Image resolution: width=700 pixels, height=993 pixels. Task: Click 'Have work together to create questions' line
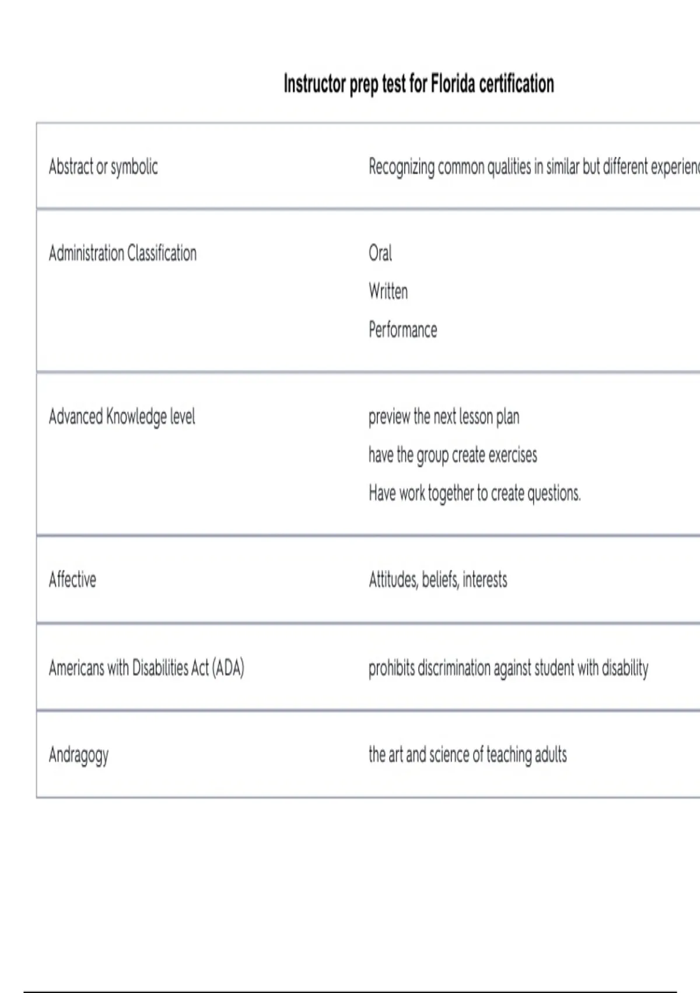pos(474,494)
